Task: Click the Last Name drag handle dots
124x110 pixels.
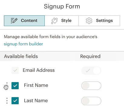Action: (7, 101)
